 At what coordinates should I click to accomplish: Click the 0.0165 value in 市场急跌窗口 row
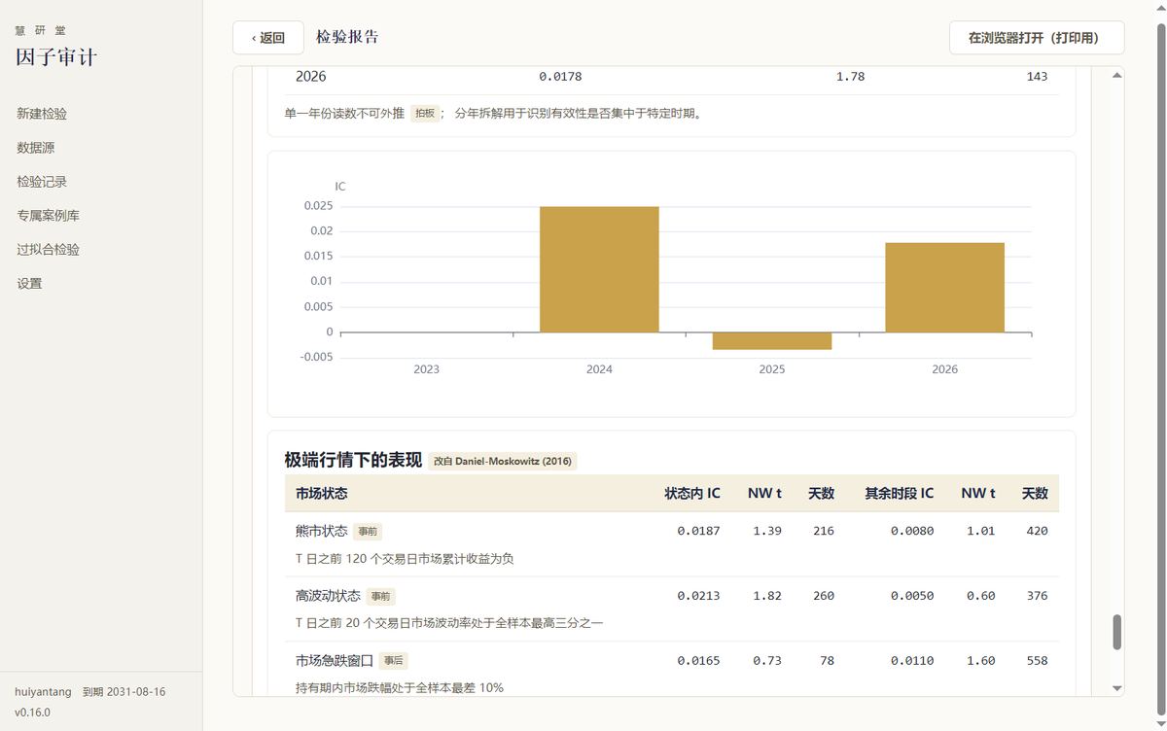[698, 660]
